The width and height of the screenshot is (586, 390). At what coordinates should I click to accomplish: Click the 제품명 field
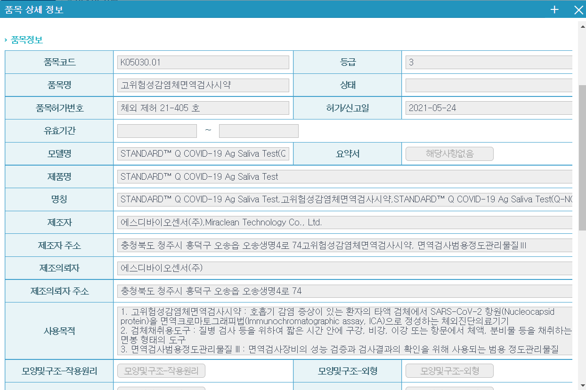[x=345, y=176]
